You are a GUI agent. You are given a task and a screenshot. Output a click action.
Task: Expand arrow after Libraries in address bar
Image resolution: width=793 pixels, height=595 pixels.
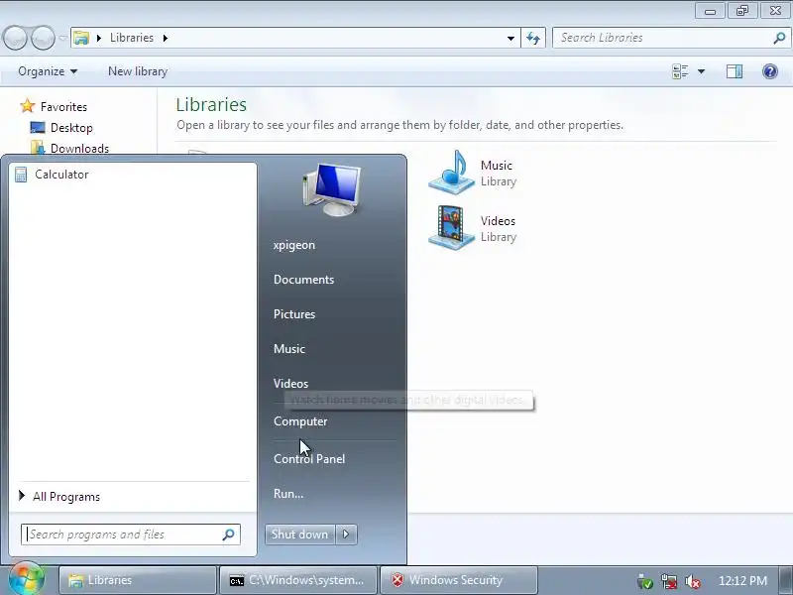pos(165,38)
